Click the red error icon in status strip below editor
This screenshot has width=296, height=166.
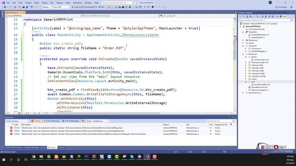pyautogui.click(x=19, y=113)
